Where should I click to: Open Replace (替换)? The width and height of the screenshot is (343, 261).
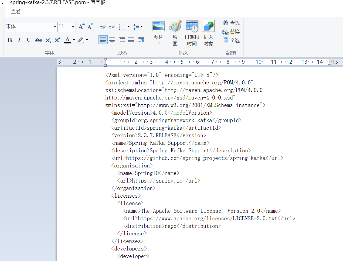click(231, 32)
